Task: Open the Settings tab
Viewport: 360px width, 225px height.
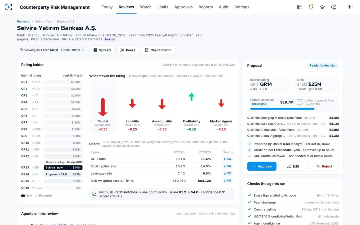Action: pos(242,7)
